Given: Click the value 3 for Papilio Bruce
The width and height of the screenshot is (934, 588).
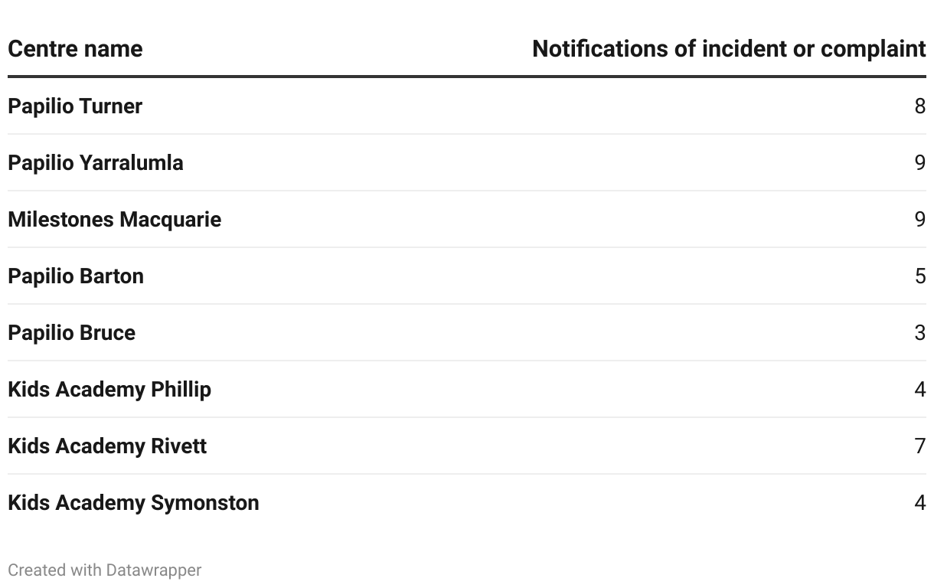Looking at the screenshot, I should pyautogui.click(x=919, y=332).
